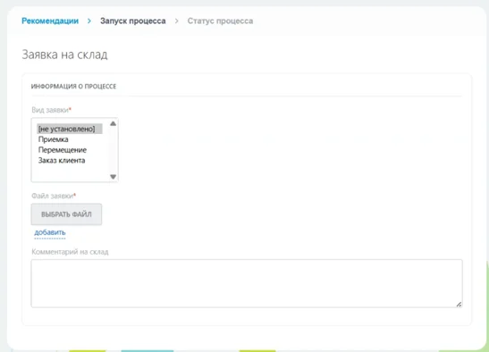Click the ИНФОРМАЦИЯ О ПРОЦЕССЕ section title

pyautogui.click(x=73, y=87)
